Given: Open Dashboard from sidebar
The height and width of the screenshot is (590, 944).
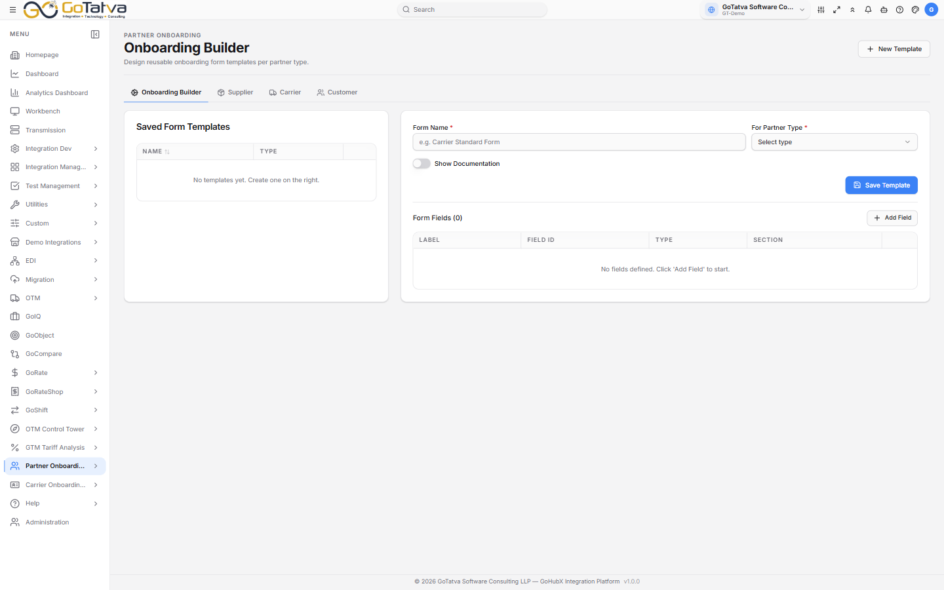Looking at the screenshot, I should coord(54,74).
